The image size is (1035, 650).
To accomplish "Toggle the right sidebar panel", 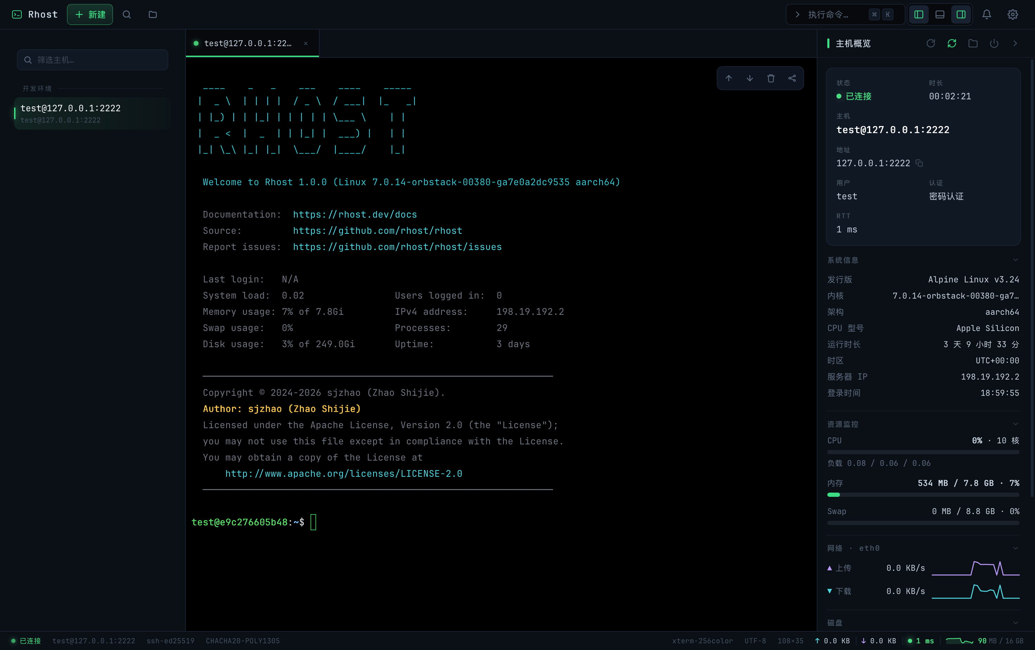I will click(x=961, y=15).
